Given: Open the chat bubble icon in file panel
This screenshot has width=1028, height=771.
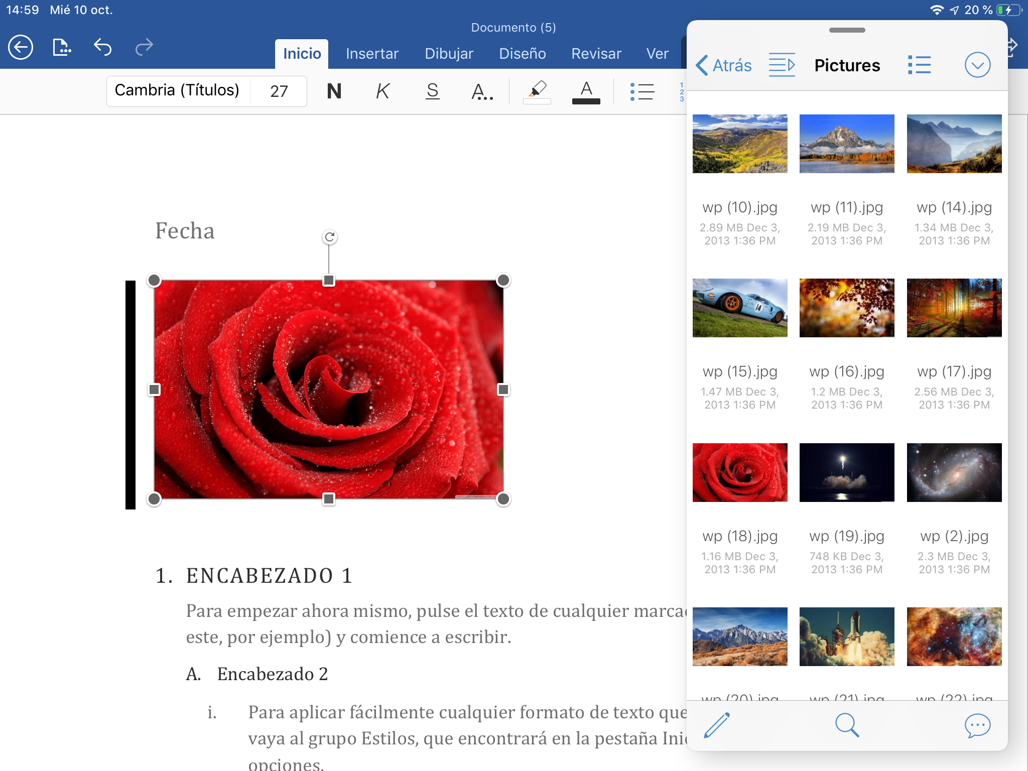Looking at the screenshot, I should pyautogui.click(x=977, y=725).
